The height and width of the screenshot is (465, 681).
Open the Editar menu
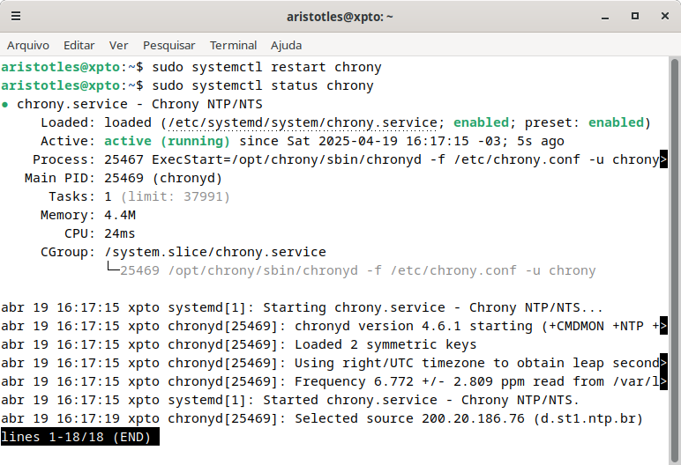(x=79, y=46)
